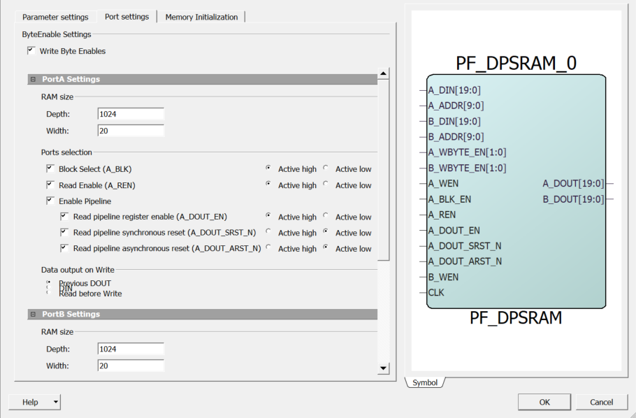The height and width of the screenshot is (418, 636).
Task: Disable the Enable Pipeline checkbox
Action: pos(50,201)
